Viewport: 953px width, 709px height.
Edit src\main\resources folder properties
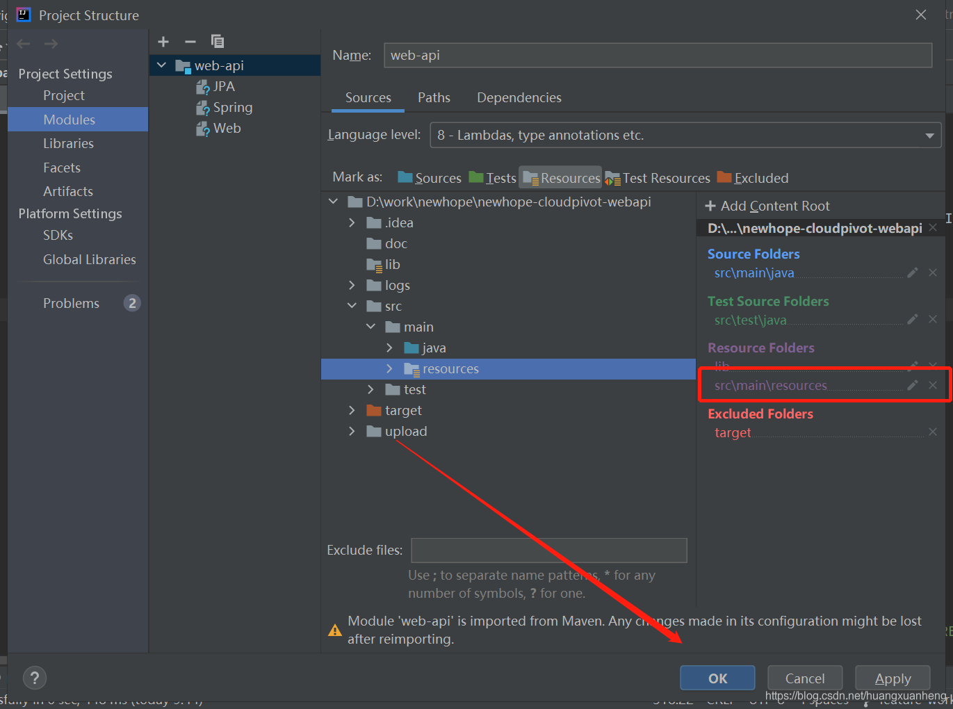pyautogui.click(x=913, y=385)
